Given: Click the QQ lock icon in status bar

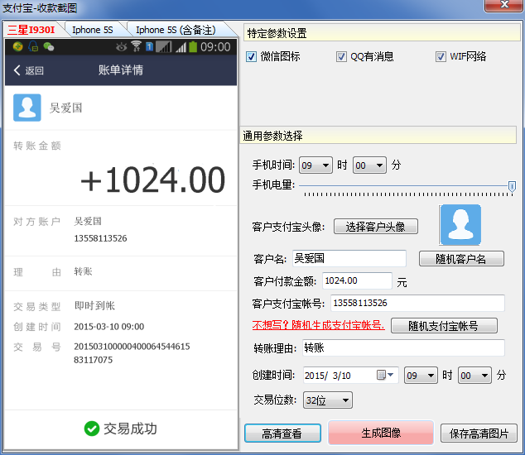Looking at the screenshot, I should 33,46.
